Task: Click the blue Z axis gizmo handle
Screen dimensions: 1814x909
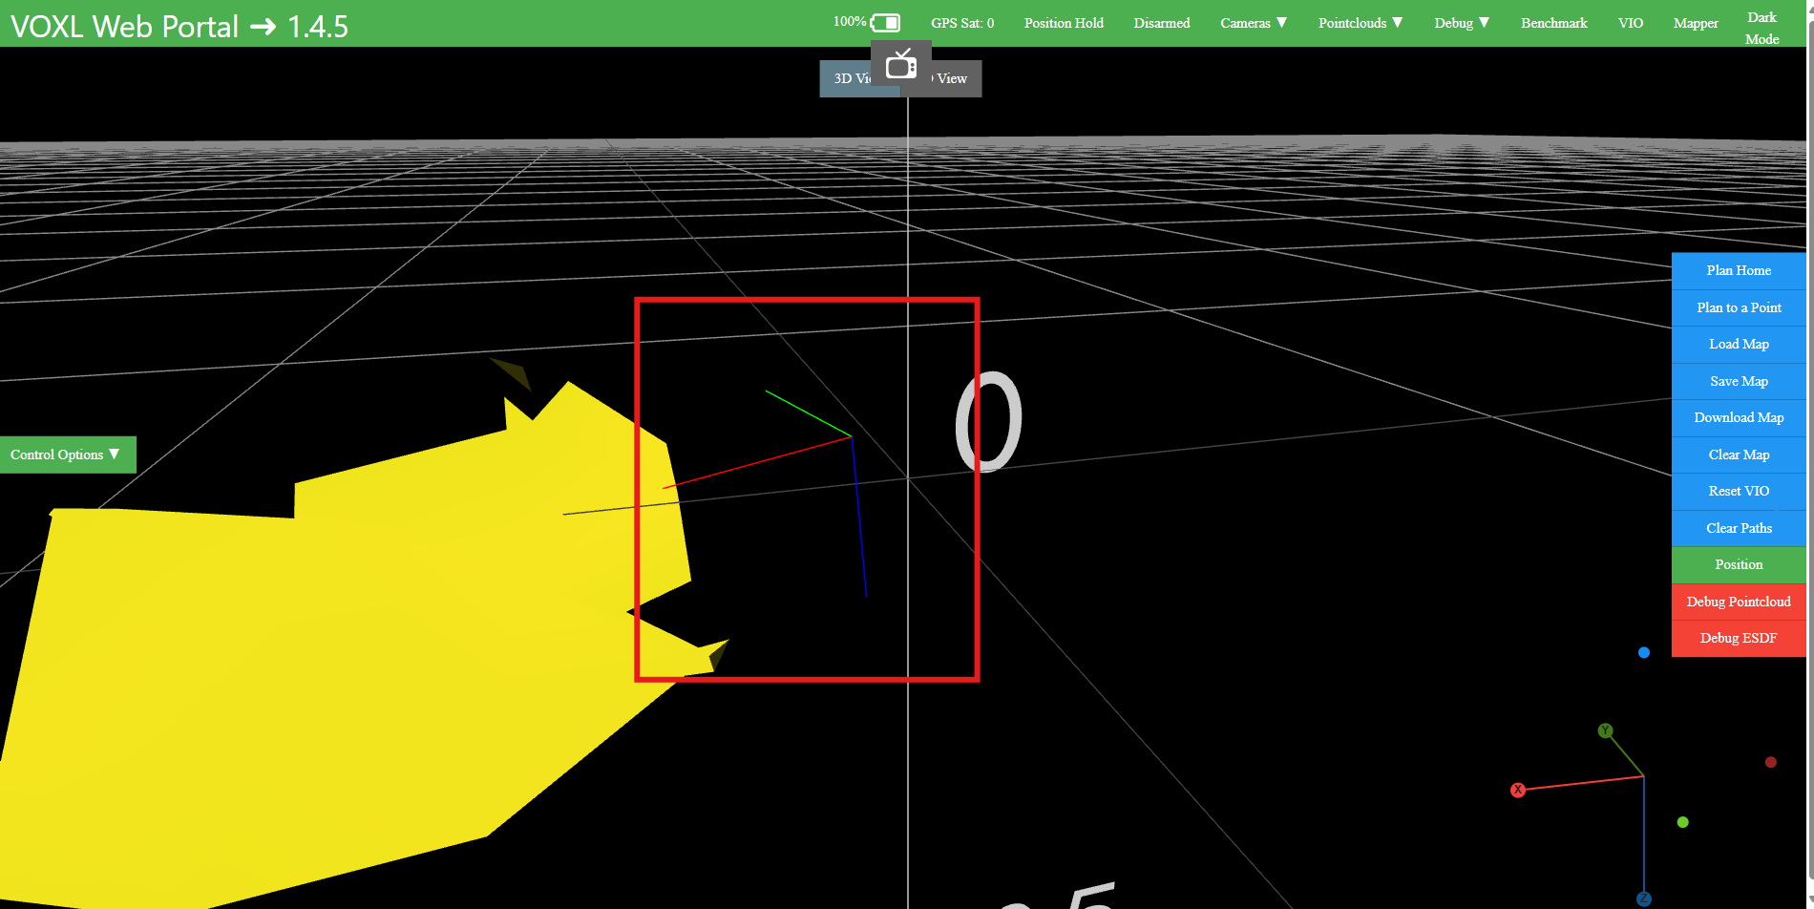Action: coord(1644,898)
